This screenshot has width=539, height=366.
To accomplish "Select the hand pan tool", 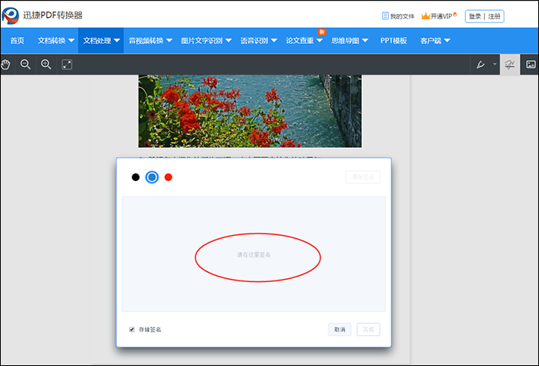I will pos(6,64).
